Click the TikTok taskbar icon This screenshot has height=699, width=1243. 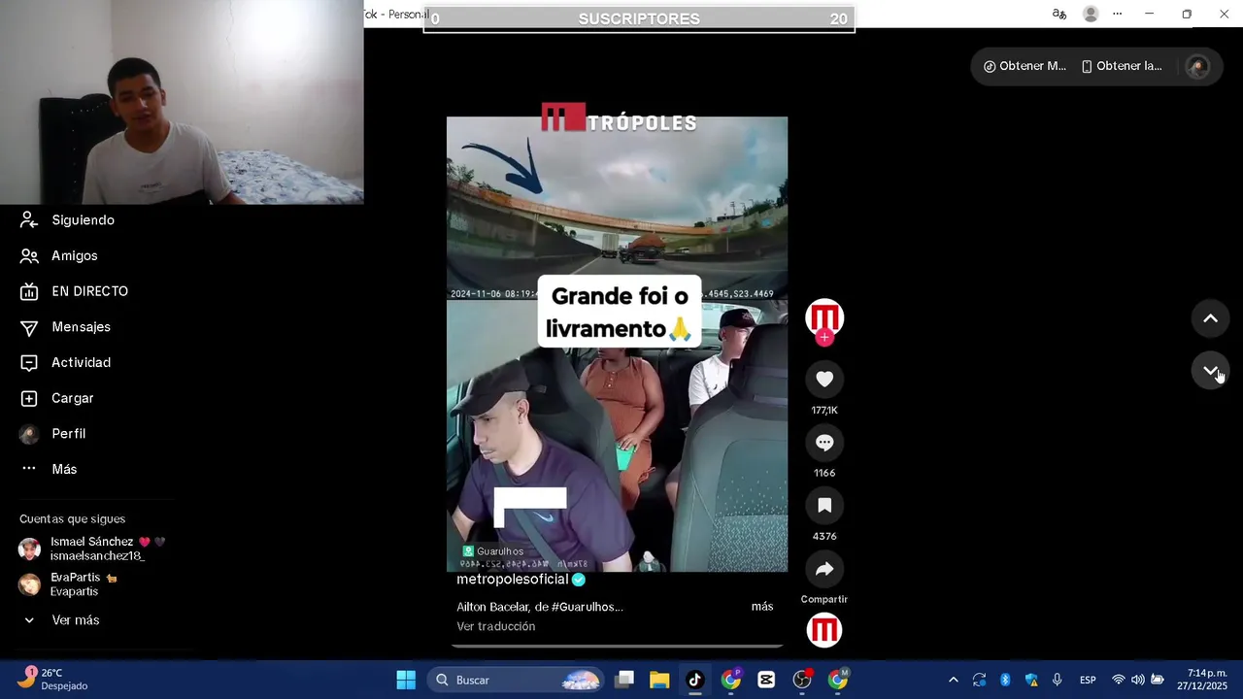pos(695,680)
